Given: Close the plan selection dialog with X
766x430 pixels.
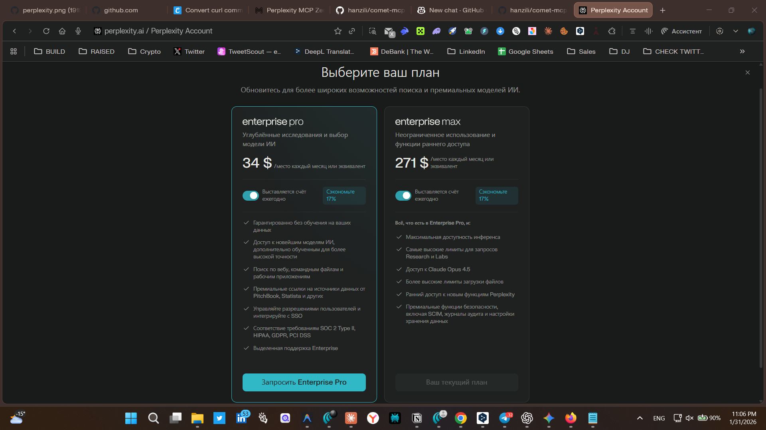Looking at the screenshot, I should [x=747, y=72].
